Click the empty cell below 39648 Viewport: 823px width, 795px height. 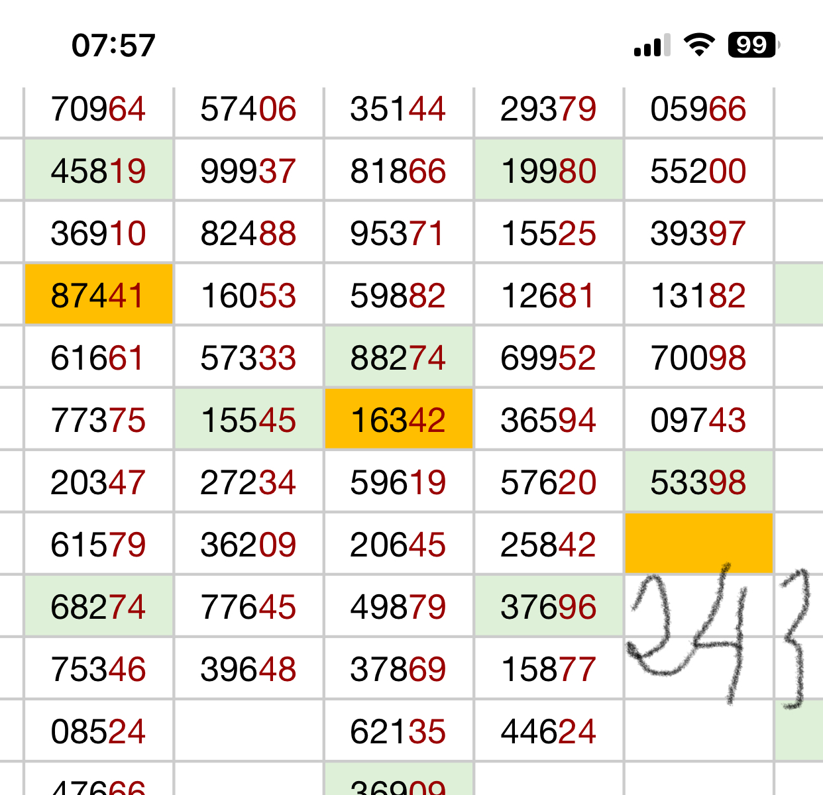click(x=248, y=731)
